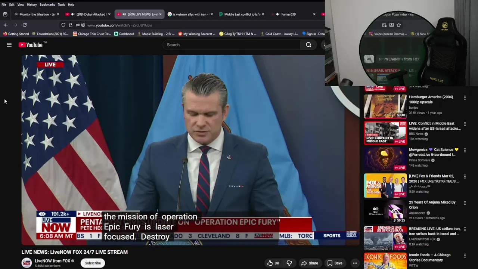478x269 pixels.
Task: Open the Dashboard bookmark
Action: [x=124, y=34]
